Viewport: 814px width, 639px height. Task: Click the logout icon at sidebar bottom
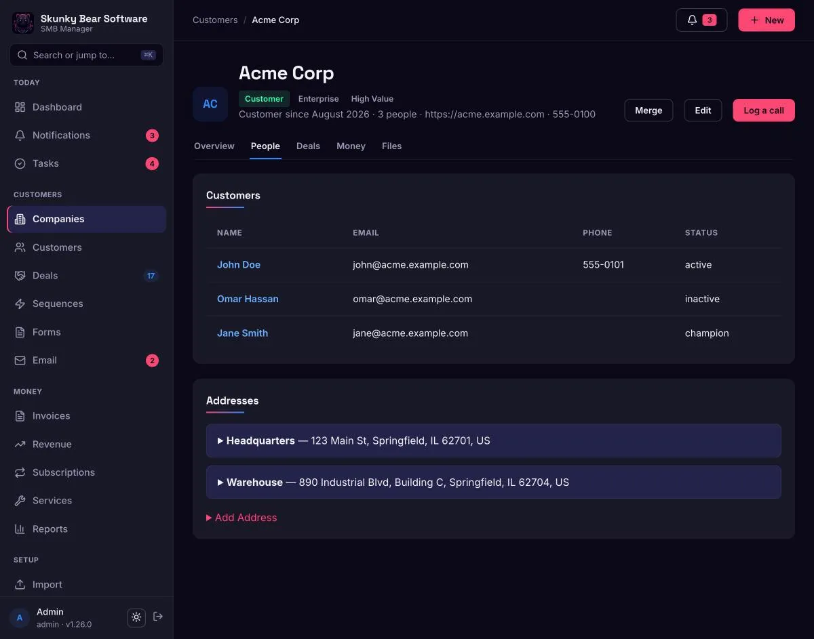(x=158, y=617)
